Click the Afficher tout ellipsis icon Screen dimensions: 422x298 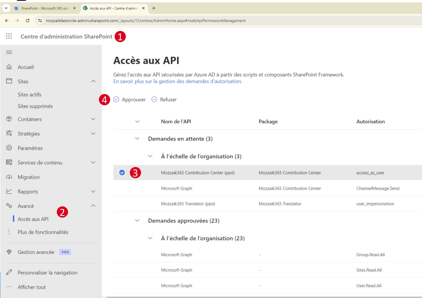click(9, 287)
